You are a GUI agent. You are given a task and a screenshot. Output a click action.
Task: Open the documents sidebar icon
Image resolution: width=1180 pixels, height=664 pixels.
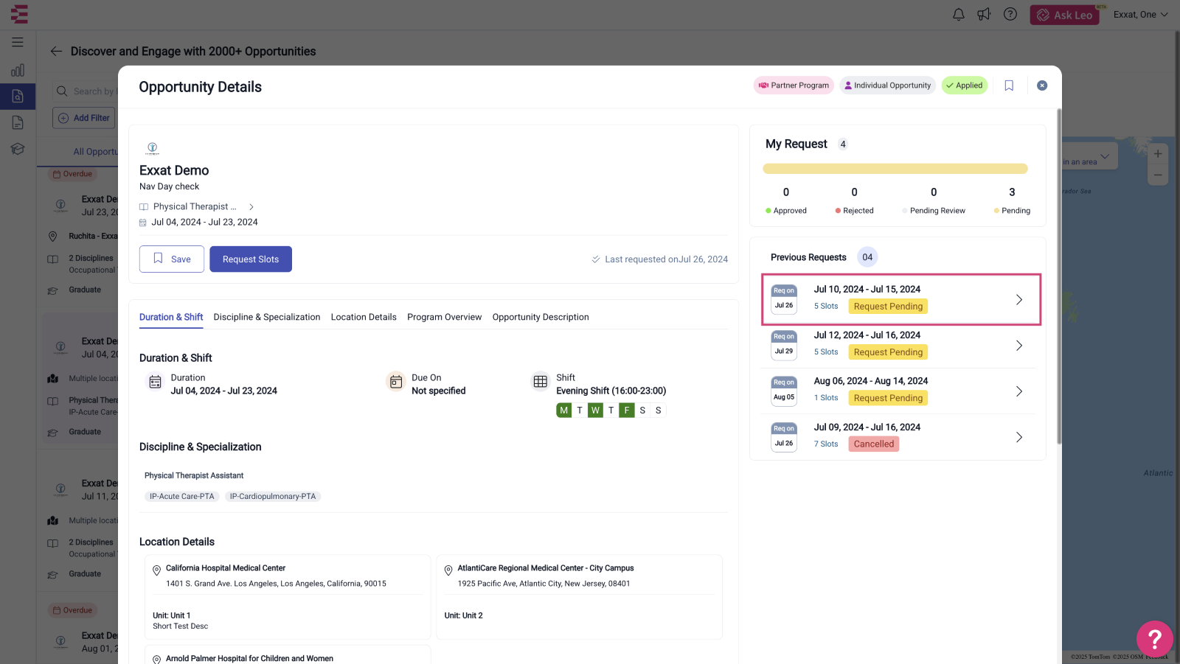18,122
